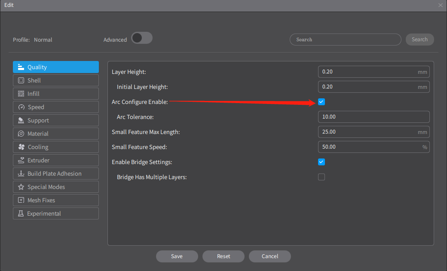This screenshot has height=271, width=447.
Task: Save the profile settings
Action: [177, 256]
